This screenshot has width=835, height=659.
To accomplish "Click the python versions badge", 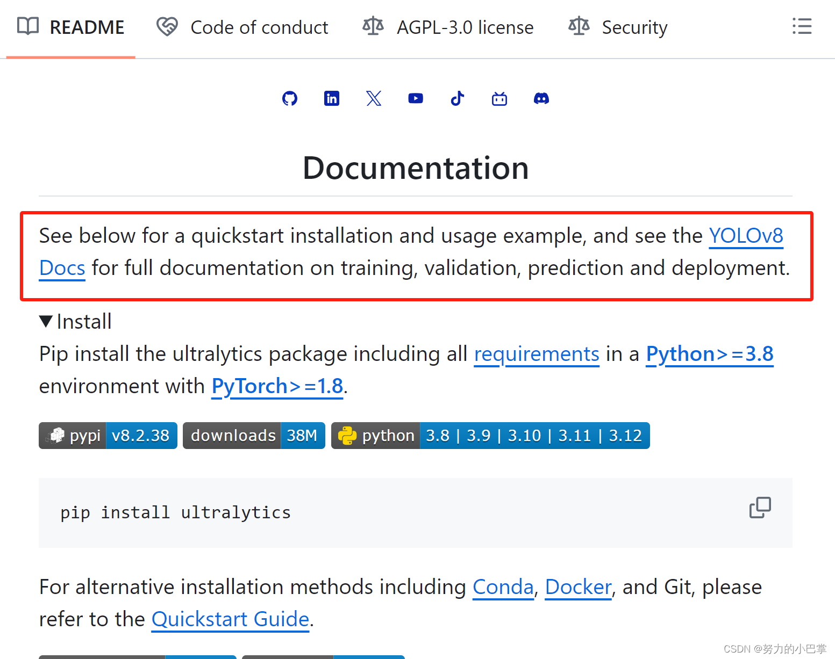I will pyautogui.click(x=490, y=436).
